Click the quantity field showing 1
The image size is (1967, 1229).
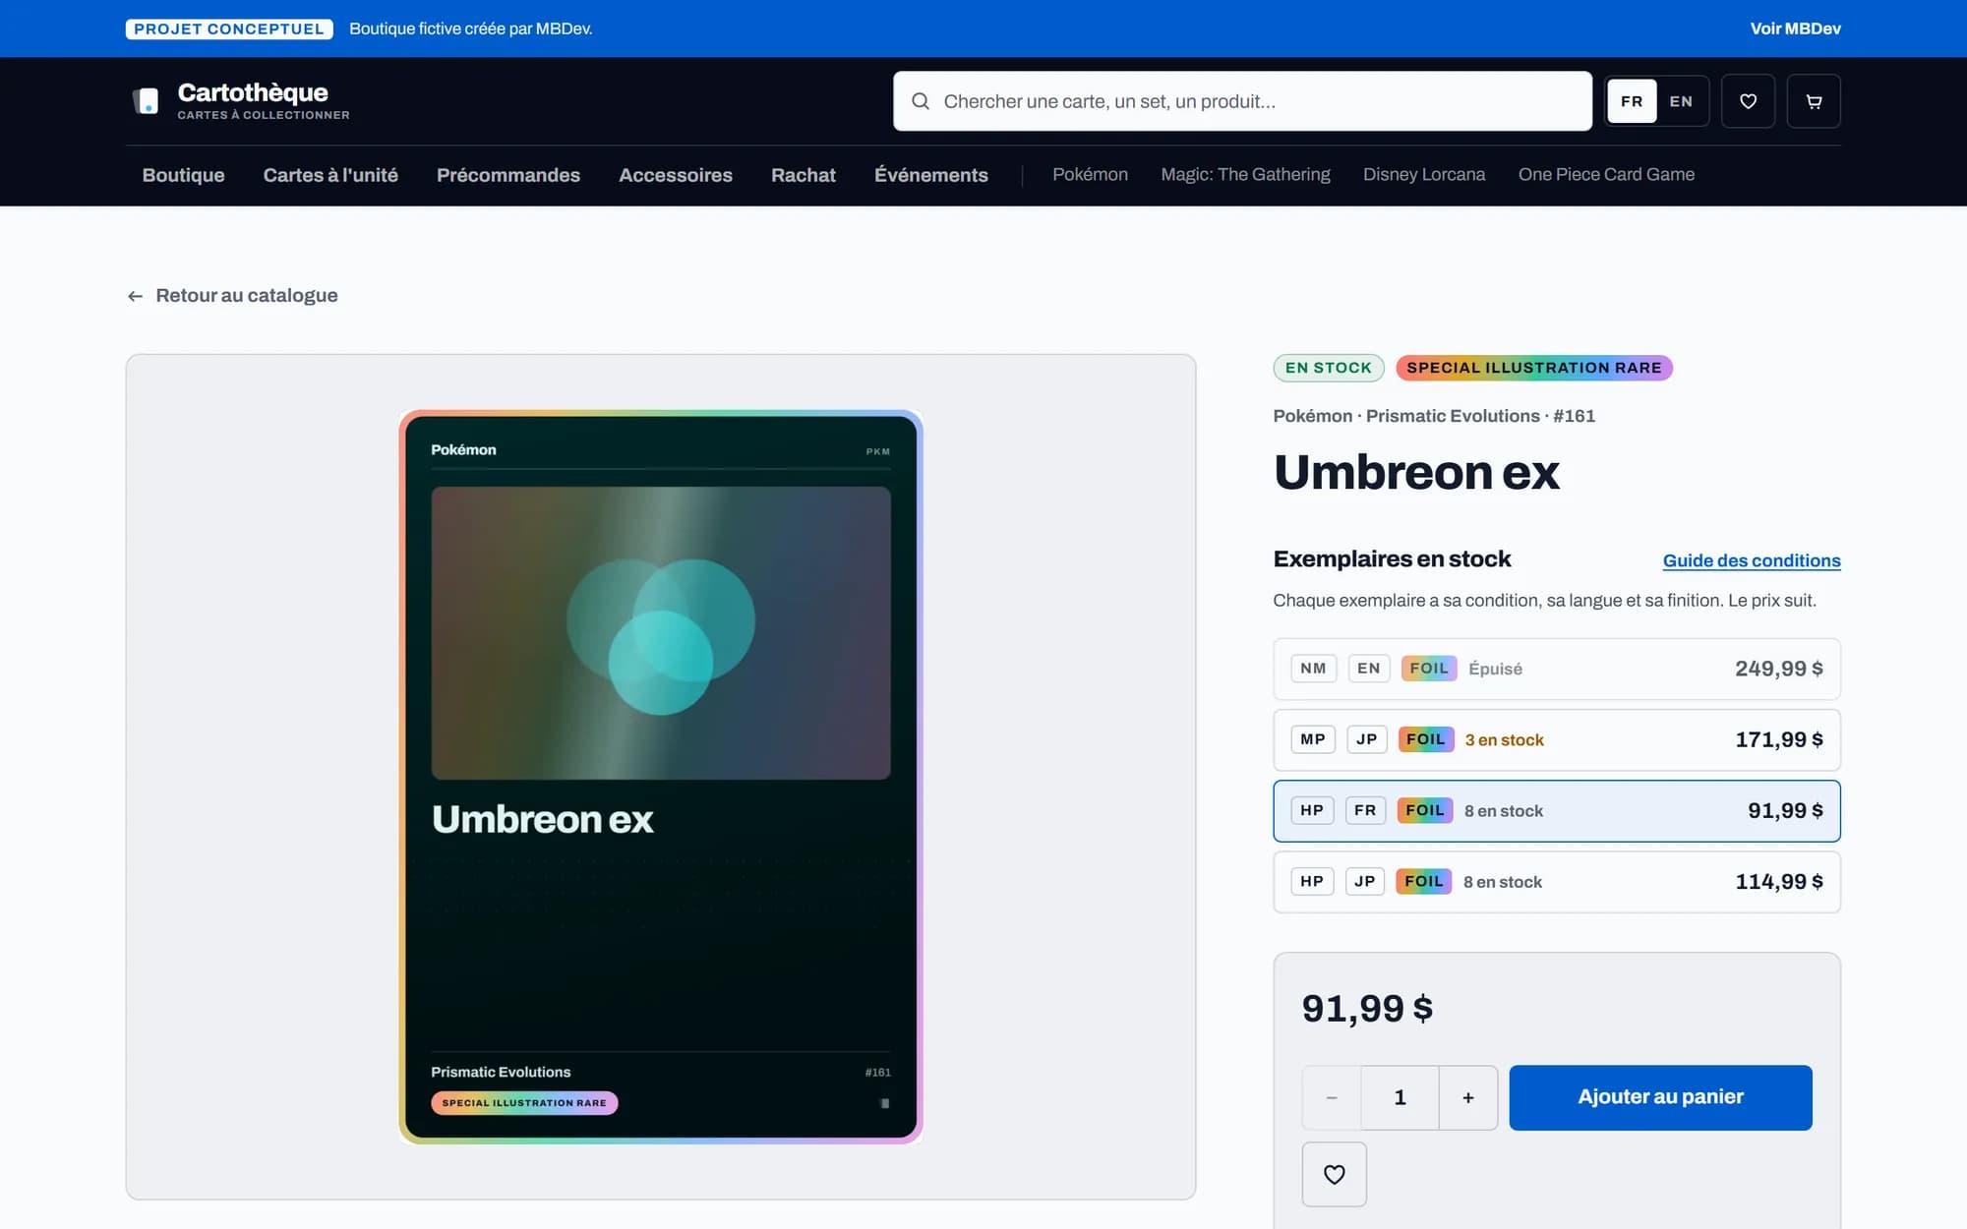[1400, 1097]
